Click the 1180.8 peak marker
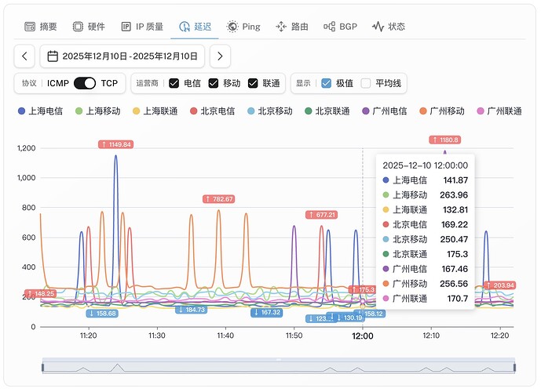Viewport: 541px width, 392px height. (445, 140)
